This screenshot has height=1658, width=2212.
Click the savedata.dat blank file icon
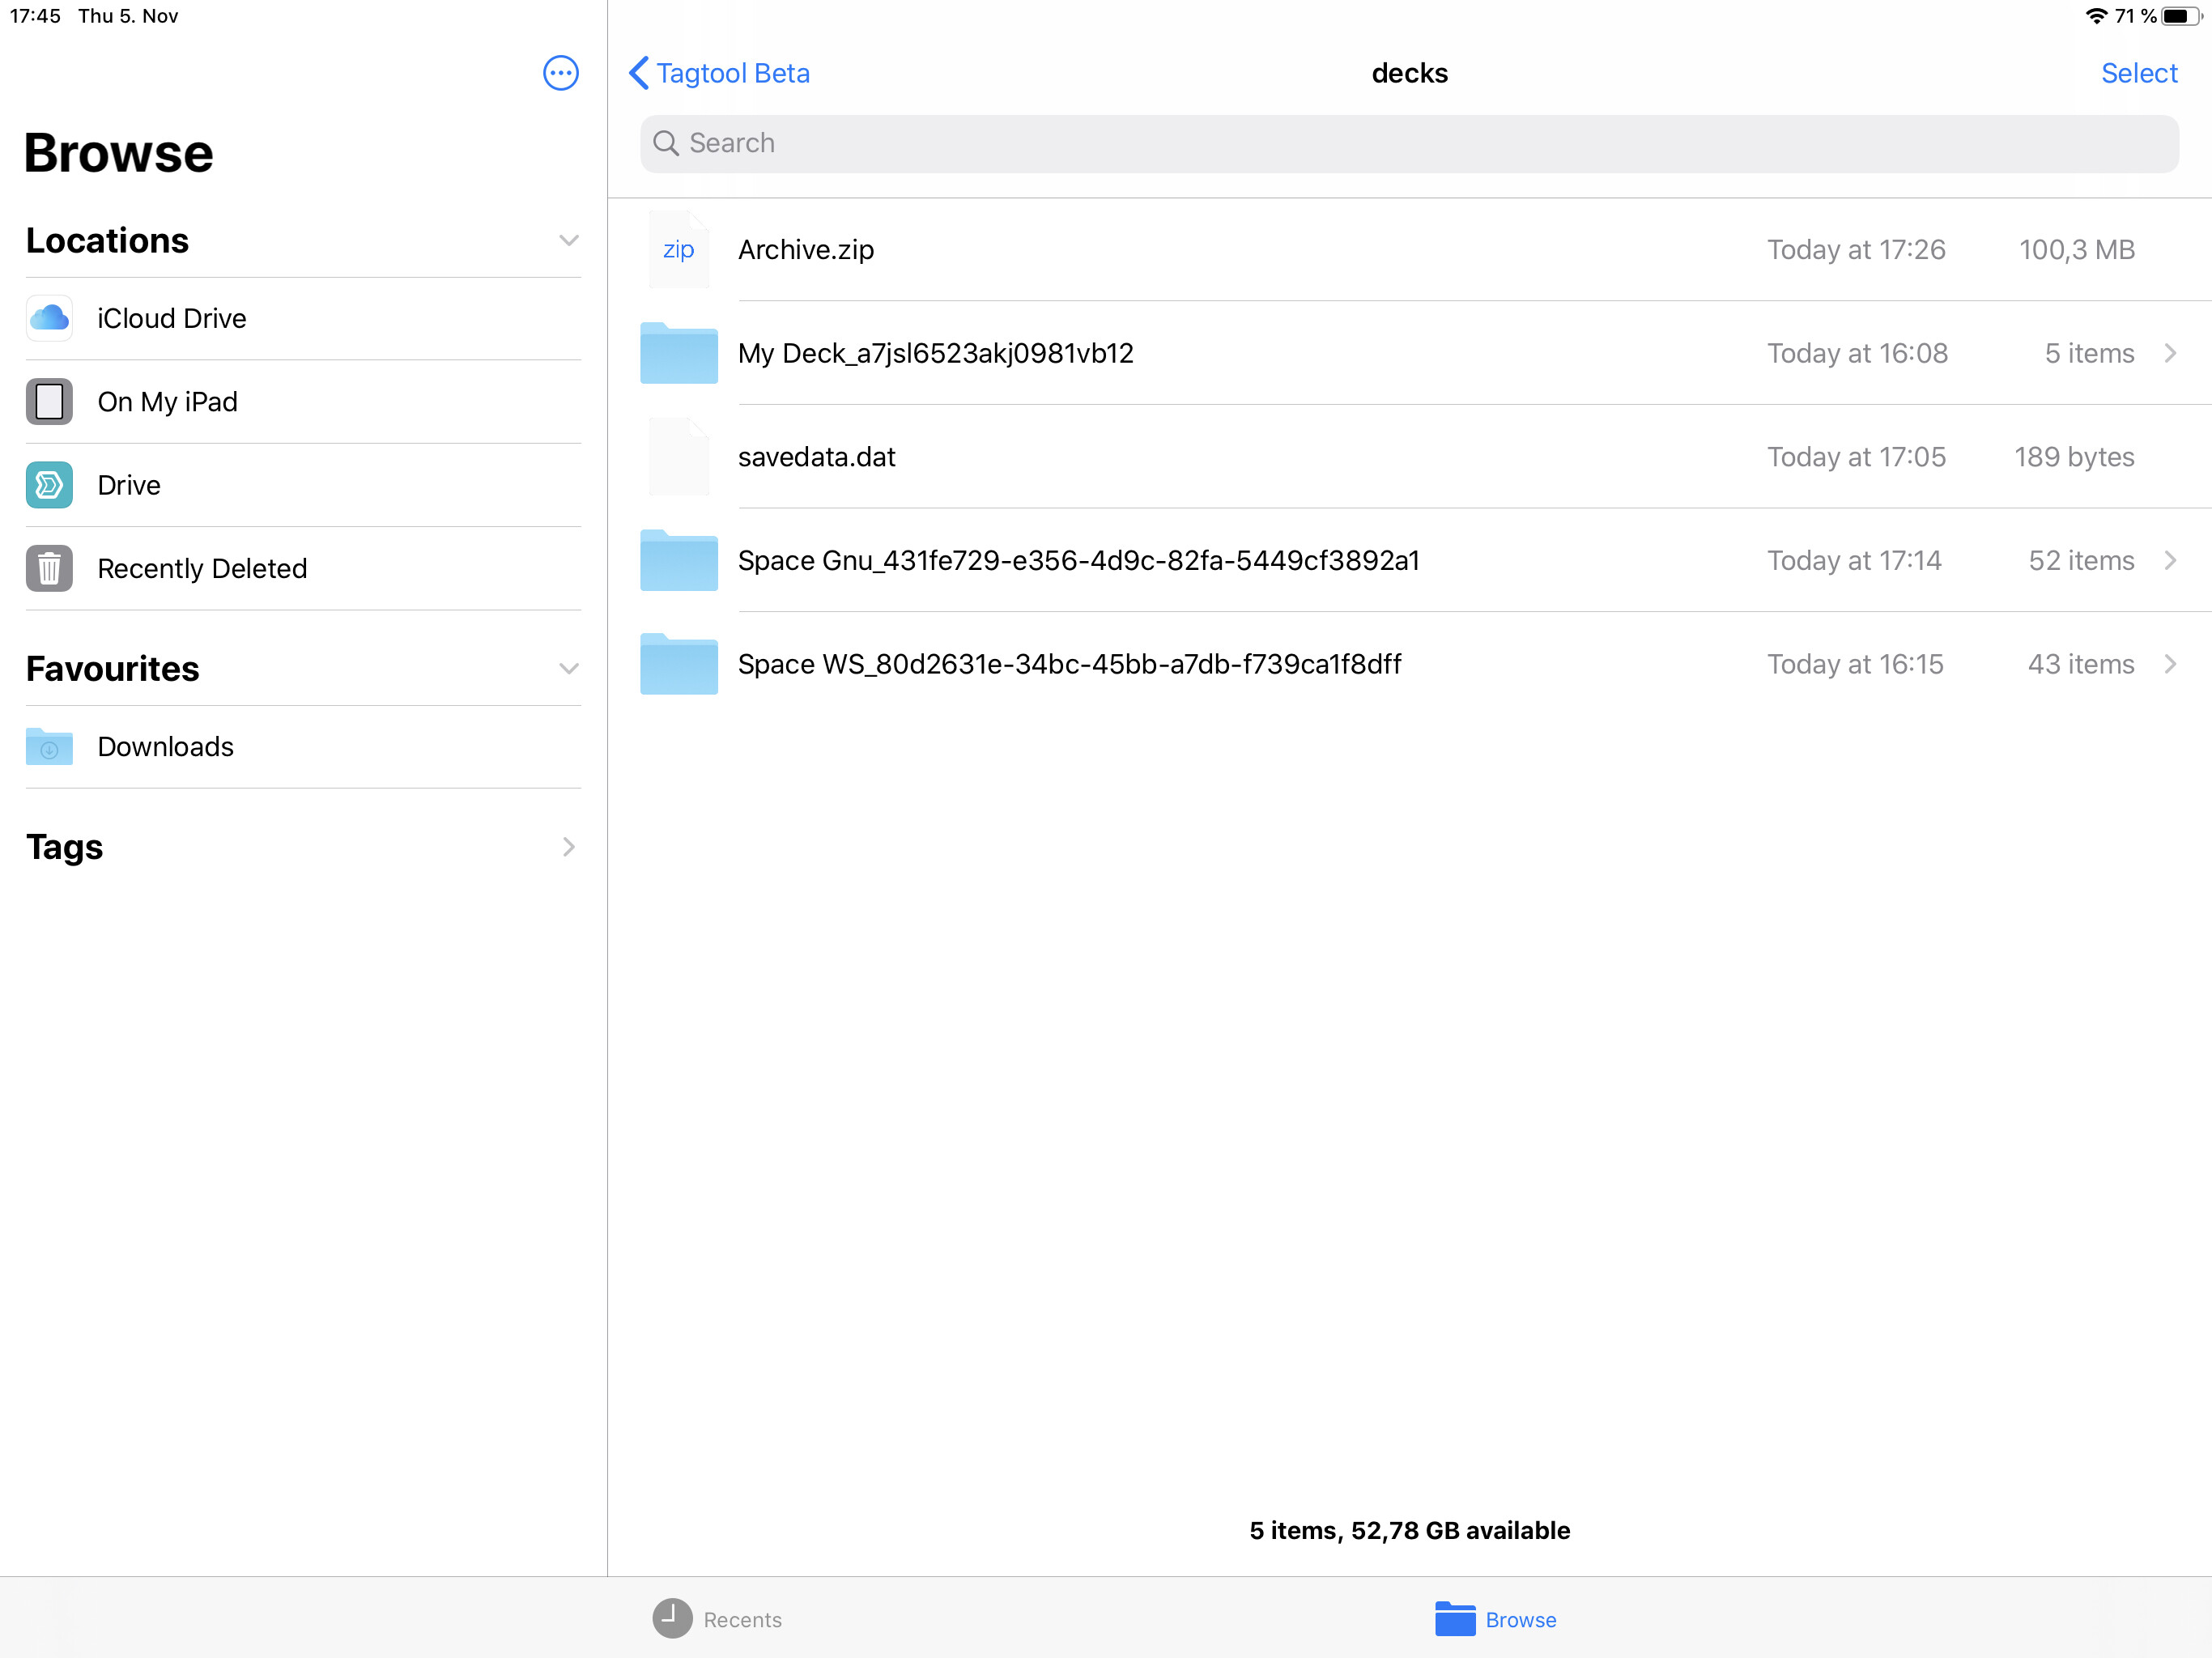(x=678, y=457)
